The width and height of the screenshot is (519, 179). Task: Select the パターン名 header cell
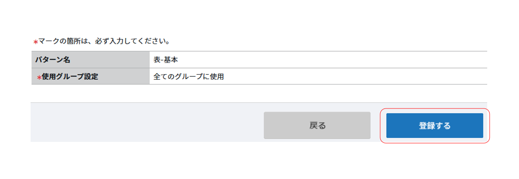click(x=90, y=60)
